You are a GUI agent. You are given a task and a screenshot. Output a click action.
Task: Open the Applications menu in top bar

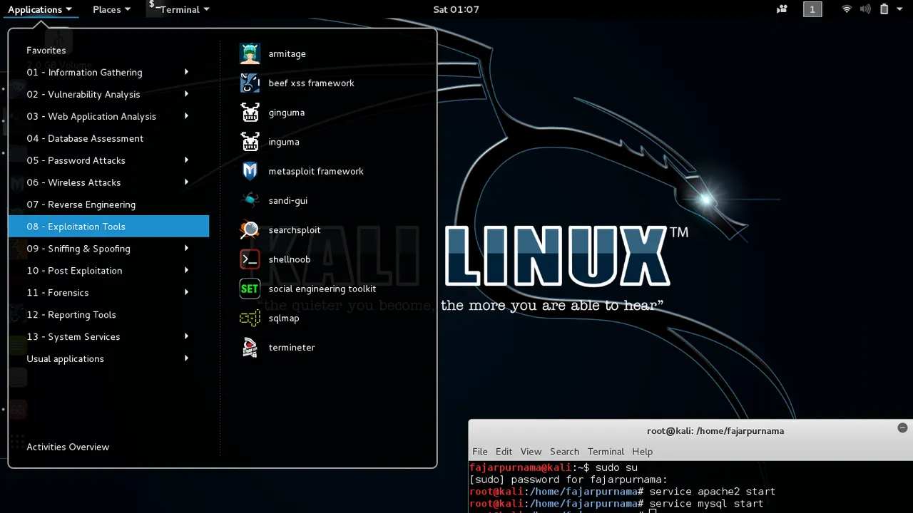pos(40,9)
